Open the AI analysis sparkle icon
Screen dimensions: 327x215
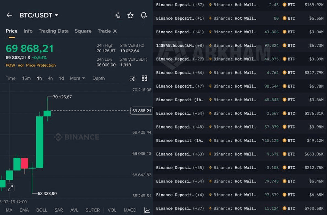118,15
